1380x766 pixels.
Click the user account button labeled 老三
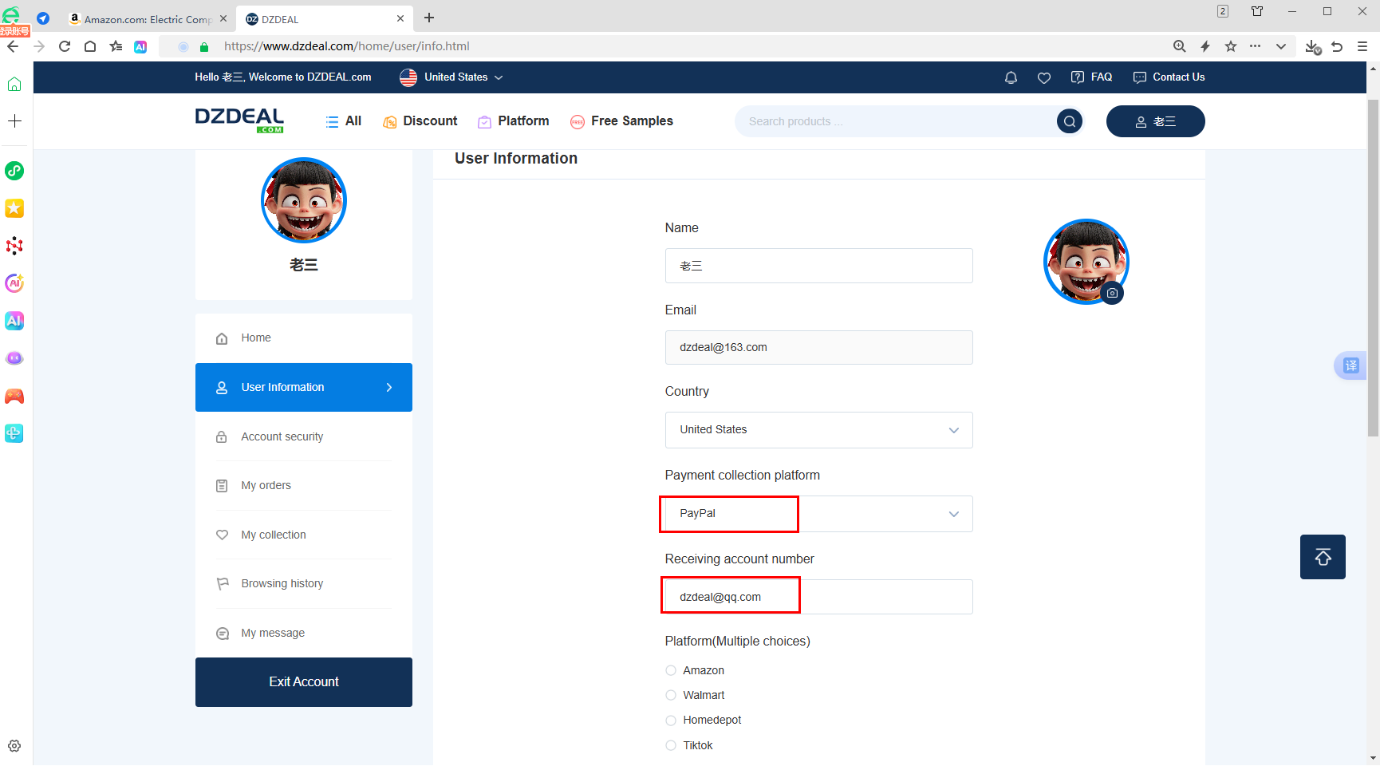coord(1155,121)
